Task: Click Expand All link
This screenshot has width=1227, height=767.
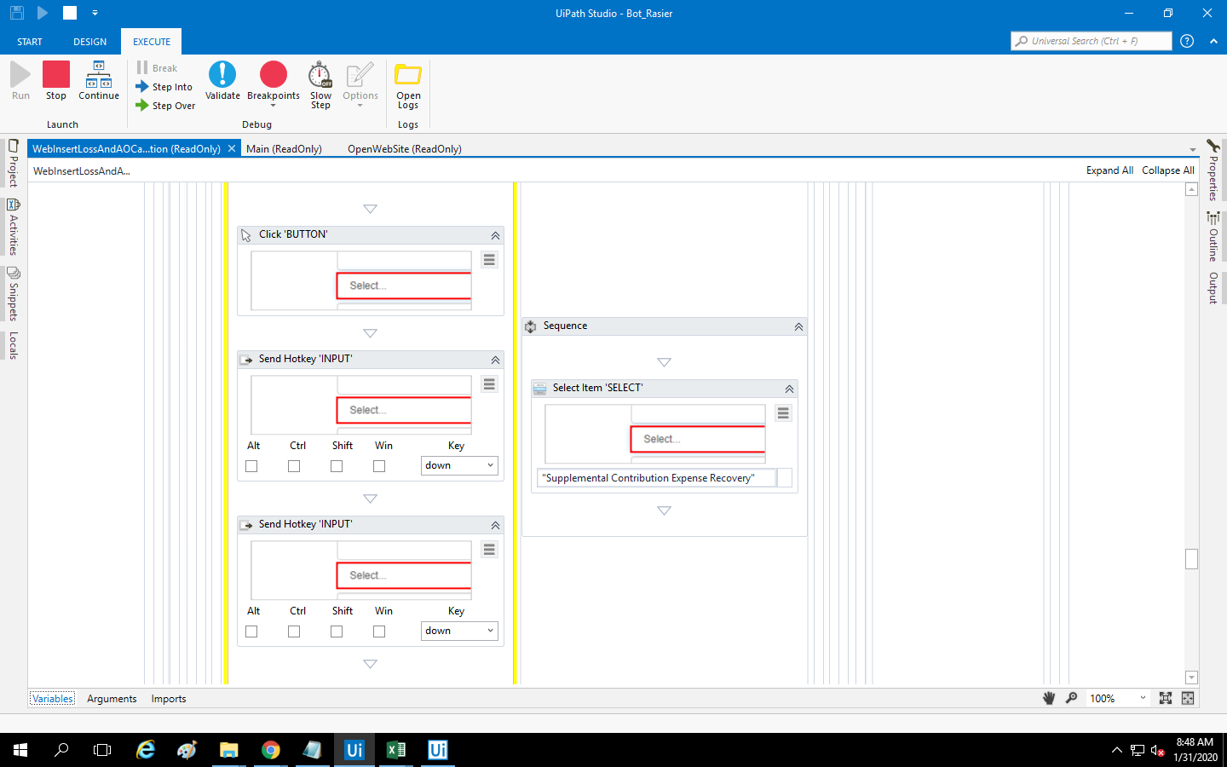Action: pyautogui.click(x=1109, y=170)
